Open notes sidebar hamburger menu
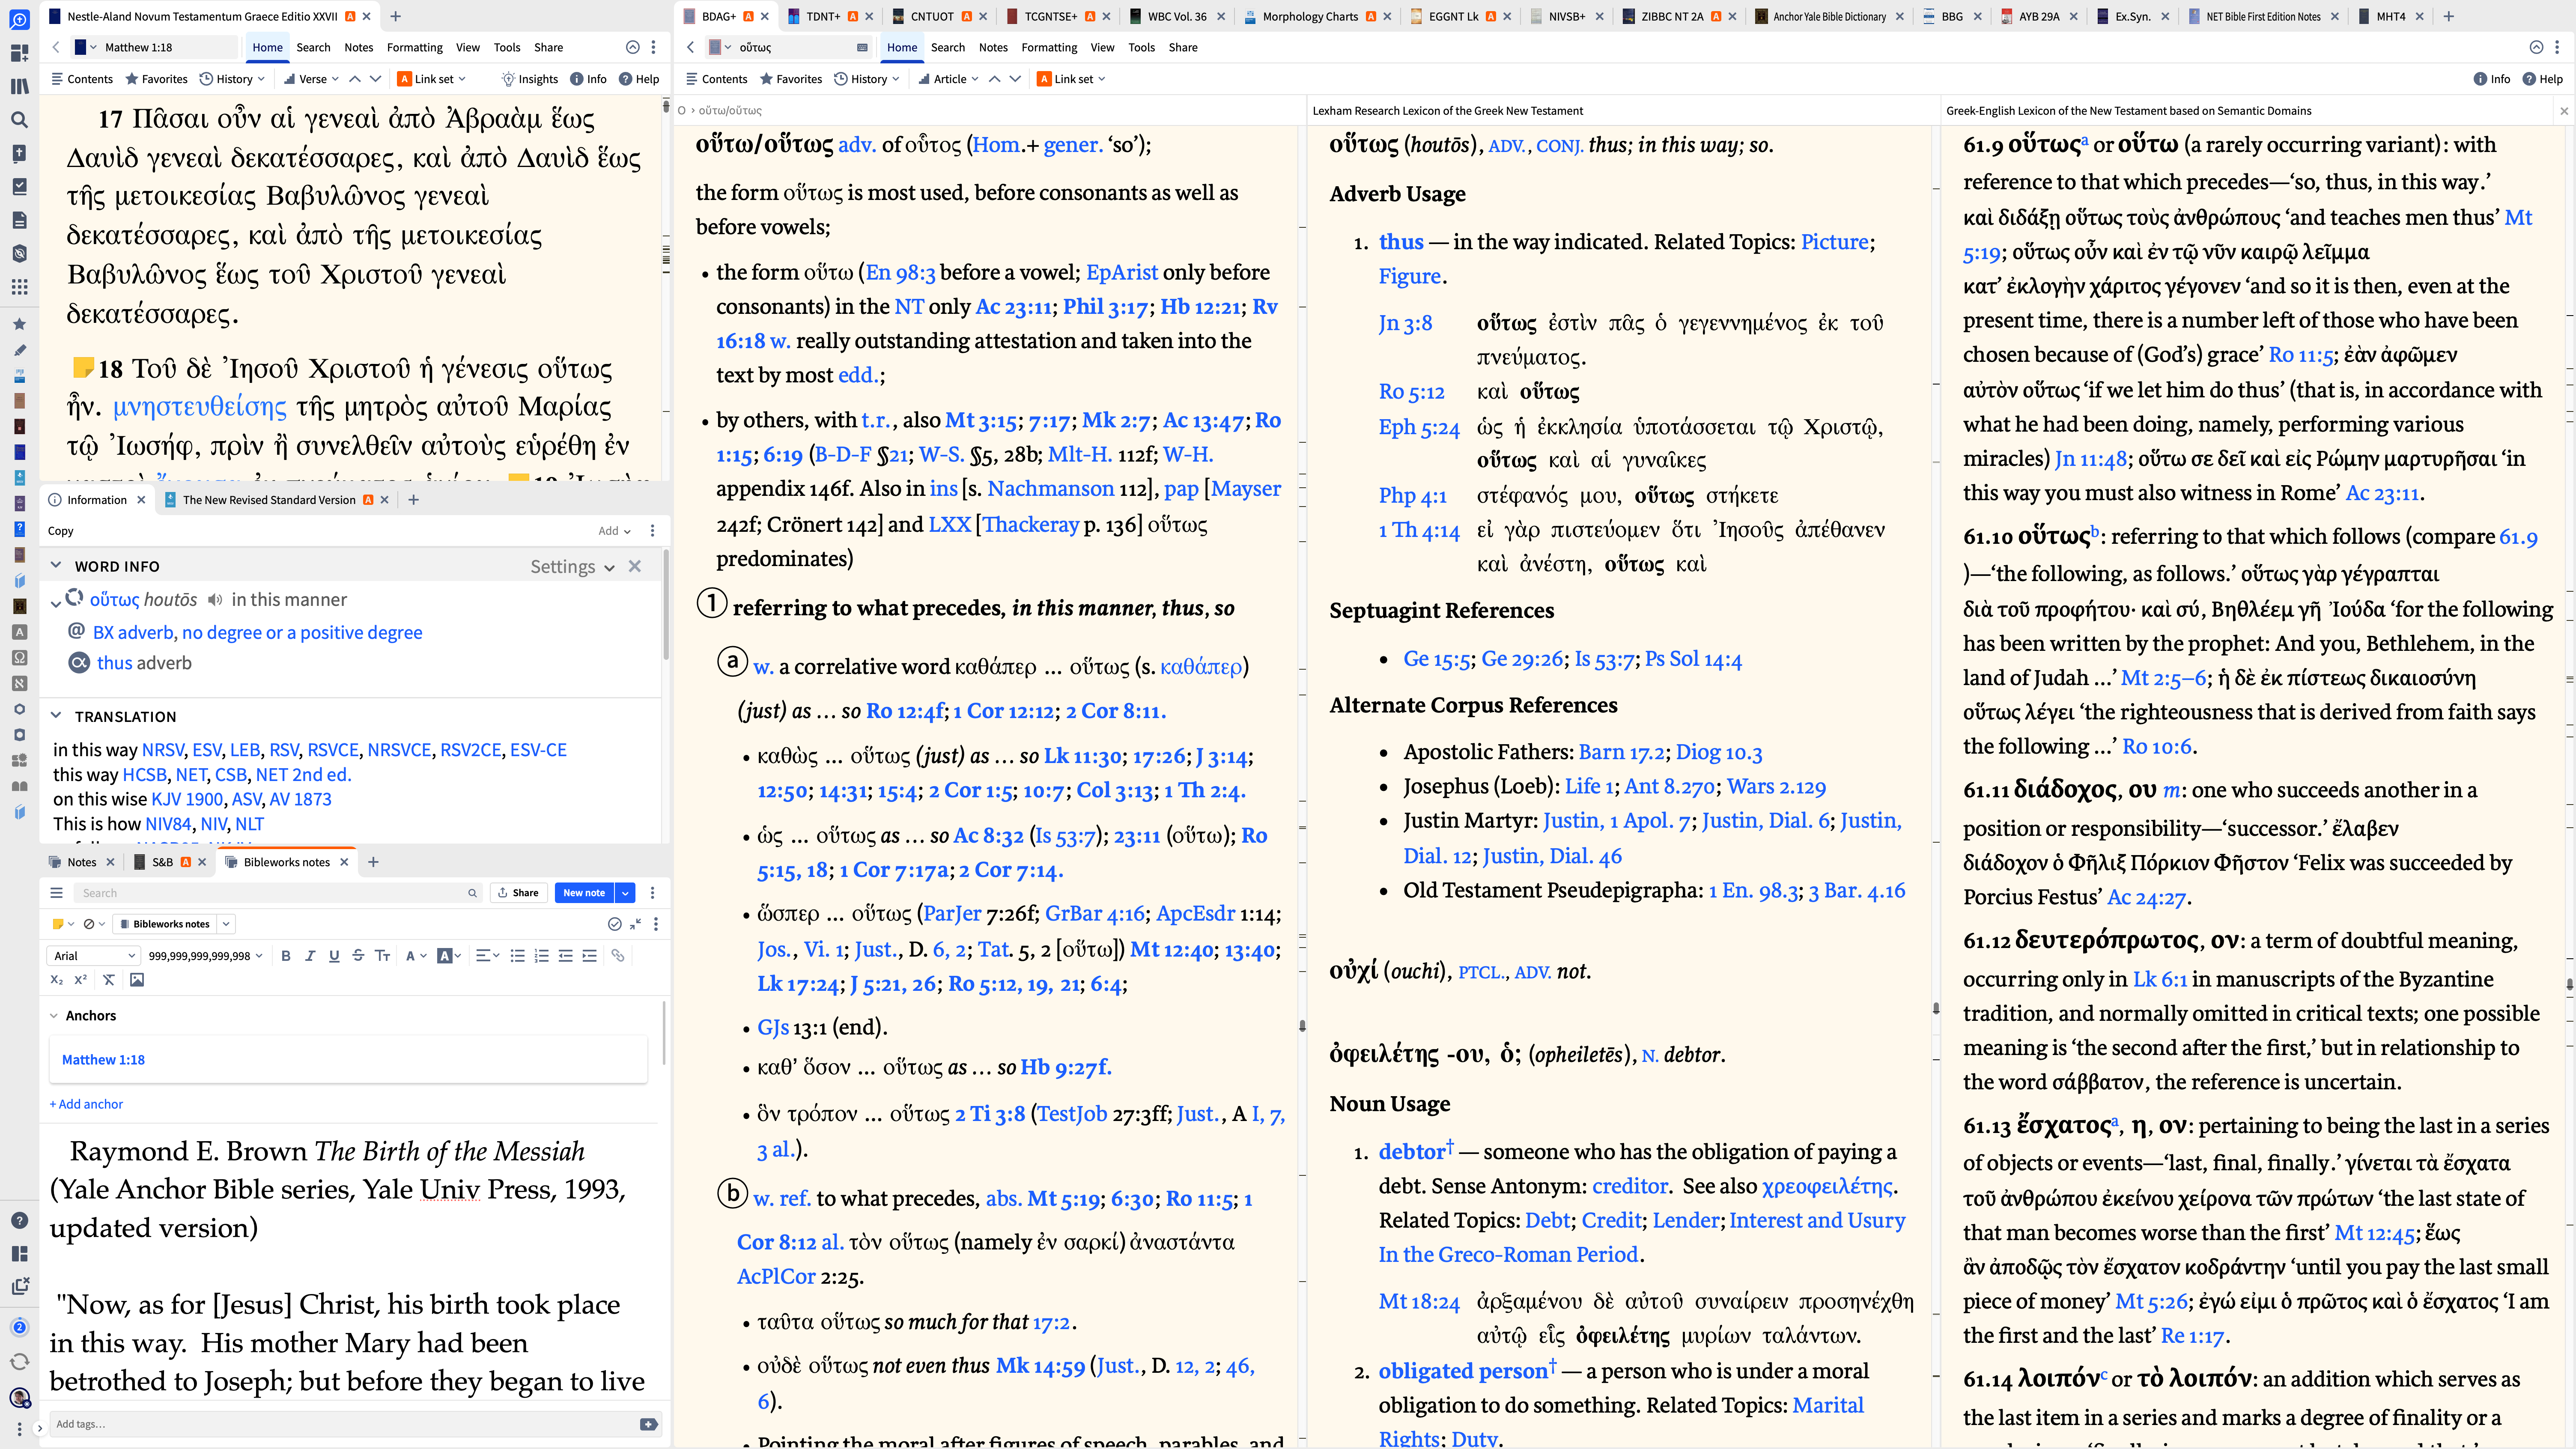2576x1449 pixels. click(57, 893)
